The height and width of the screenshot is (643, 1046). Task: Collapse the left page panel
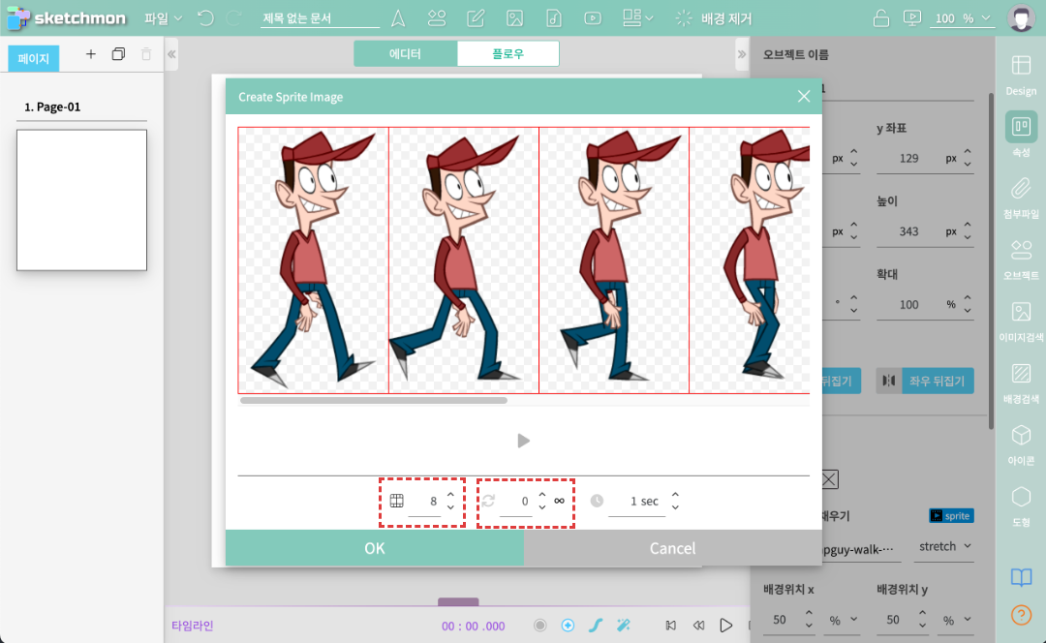tap(172, 54)
